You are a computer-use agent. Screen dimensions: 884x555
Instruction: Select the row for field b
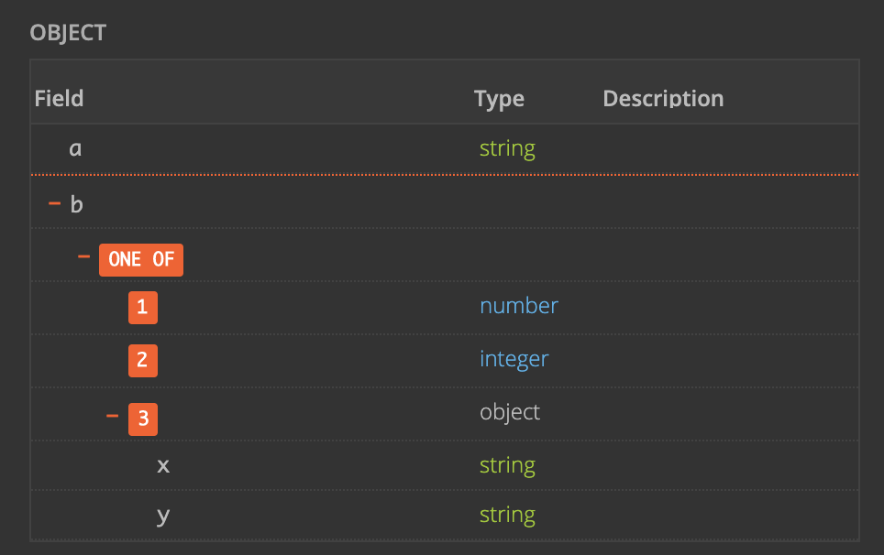tap(78, 203)
